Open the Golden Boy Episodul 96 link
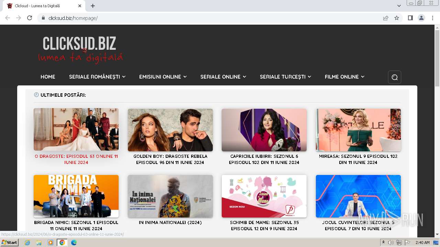440x247 pixels. pos(170,159)
